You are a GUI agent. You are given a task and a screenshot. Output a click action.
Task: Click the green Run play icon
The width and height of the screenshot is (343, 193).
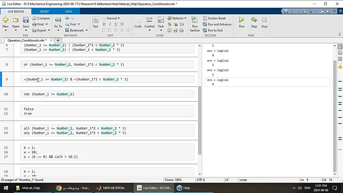click(242, 20)
